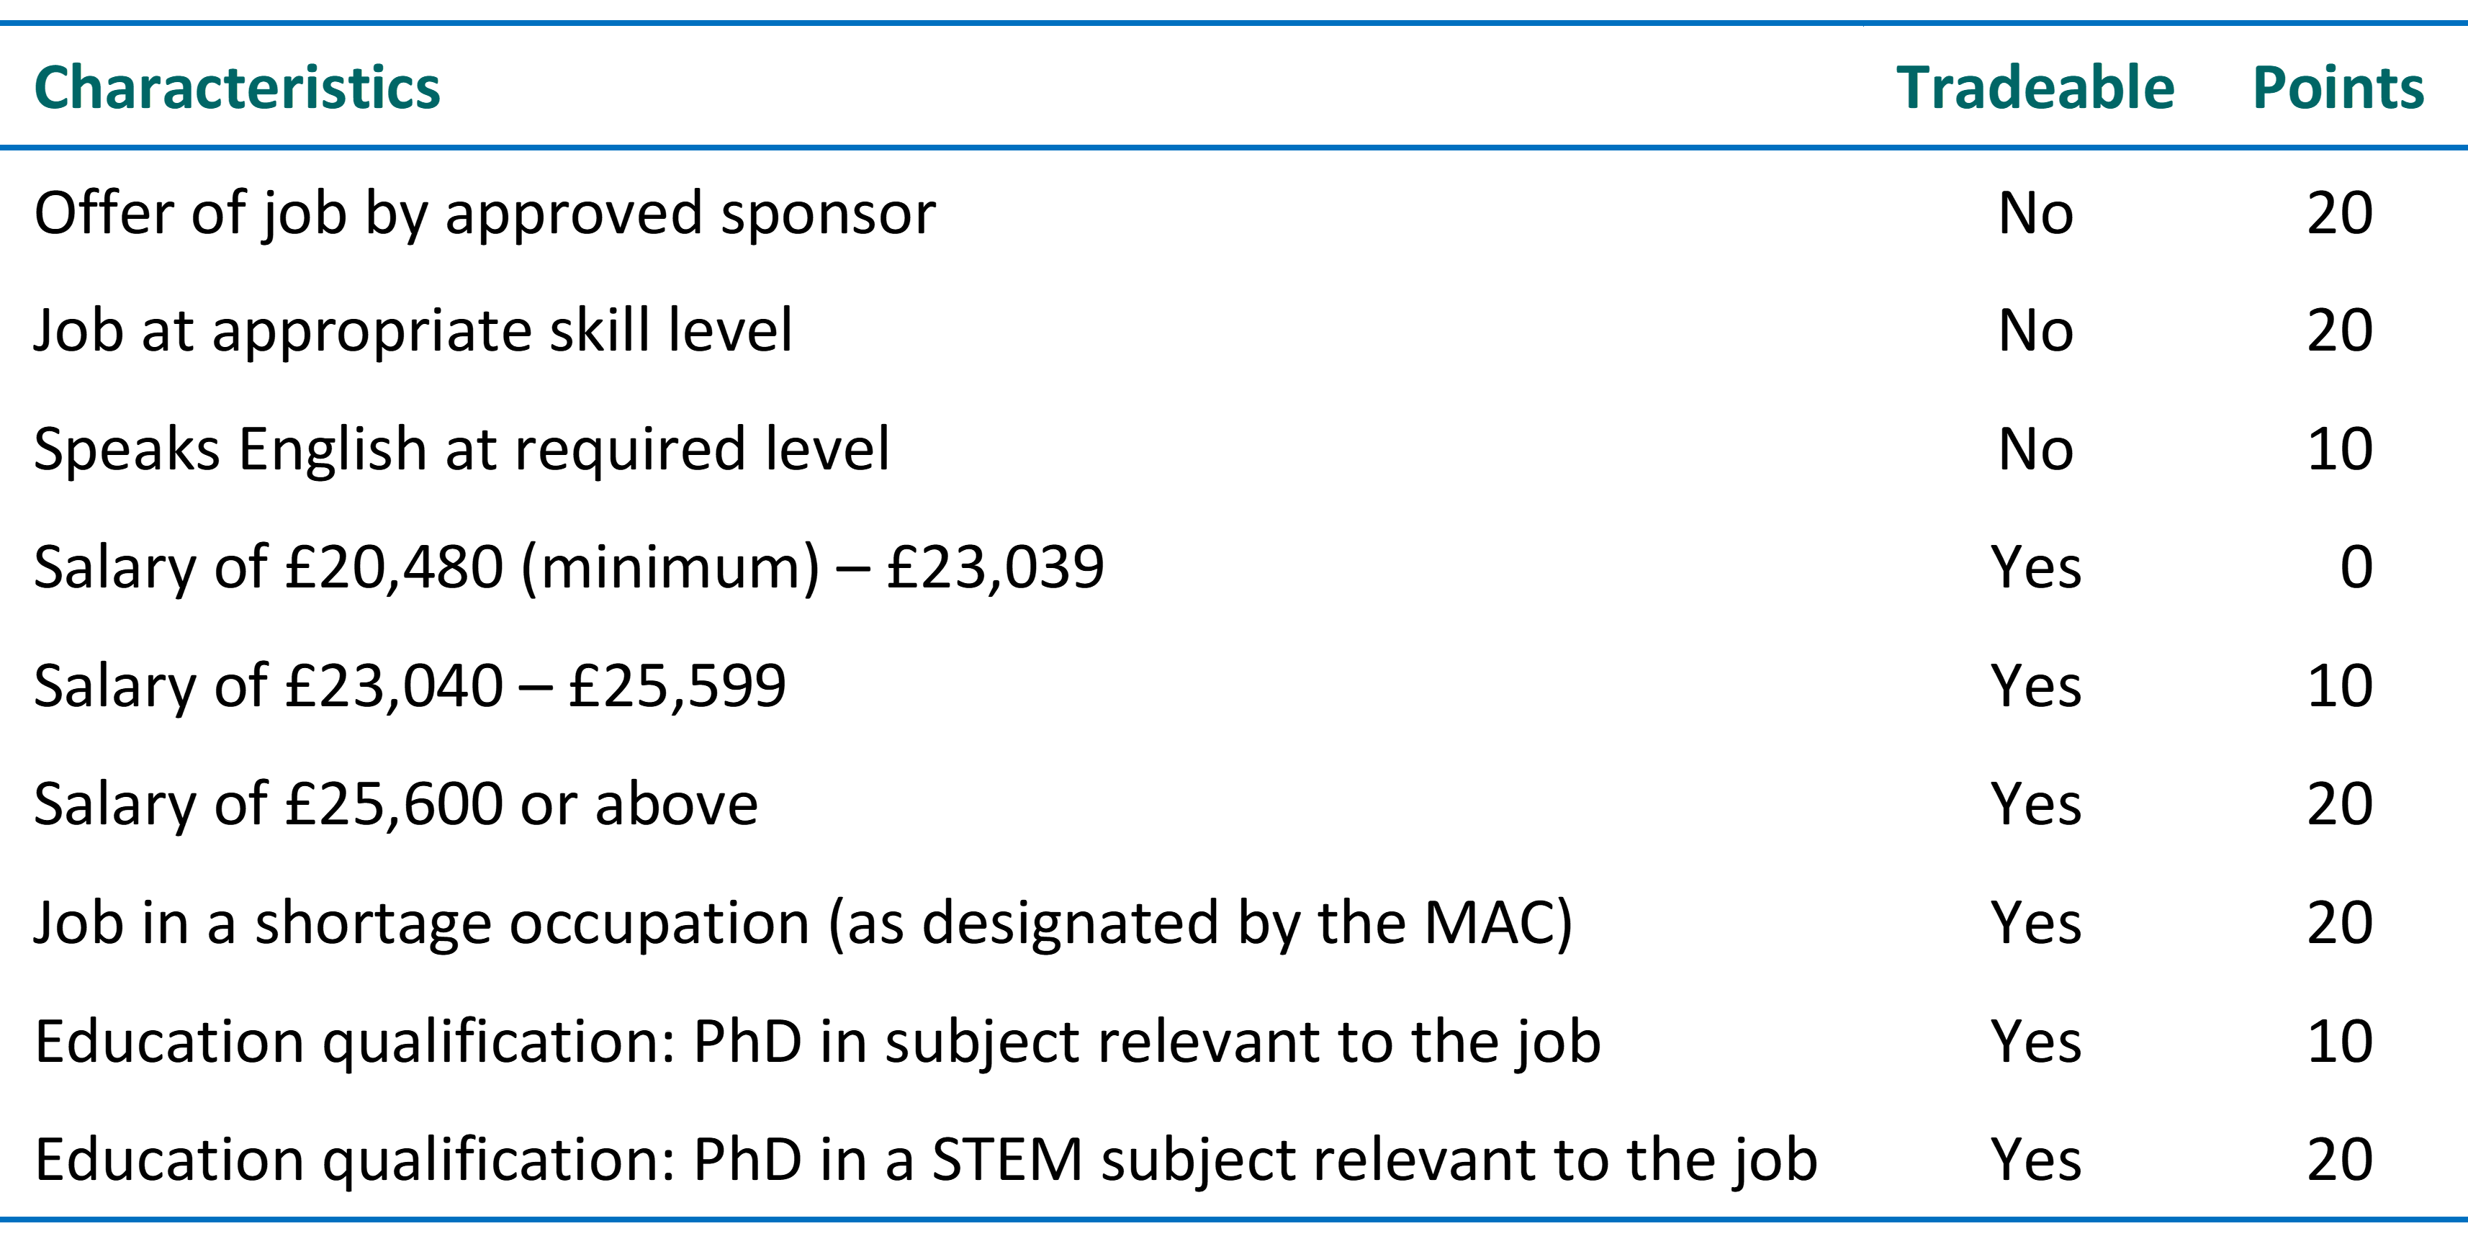Click 20 points for £25,600 salary row
Viewport: 2468px width, 1244px height.
[2340, 803]
